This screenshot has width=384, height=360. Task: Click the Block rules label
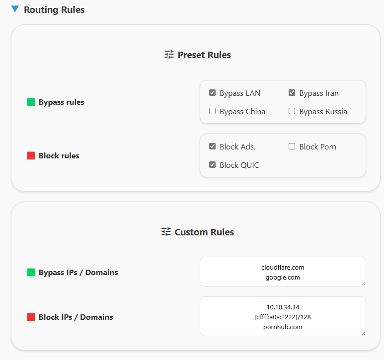(x=59, y=155)
